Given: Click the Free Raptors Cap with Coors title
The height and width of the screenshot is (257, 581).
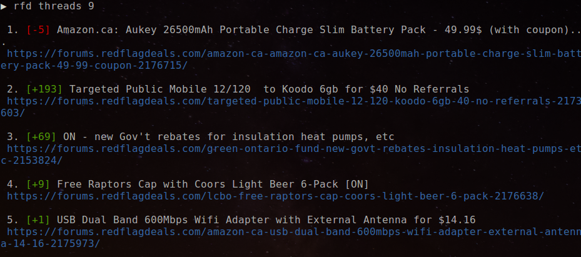Looking at the screenshot, I should 213,184.
